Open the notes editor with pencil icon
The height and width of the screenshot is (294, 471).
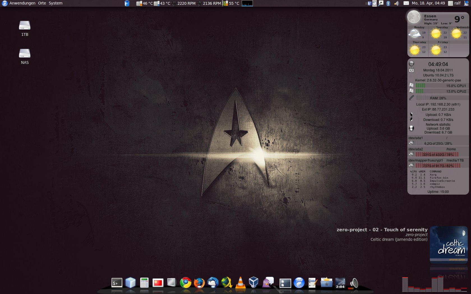pos(313,283)
